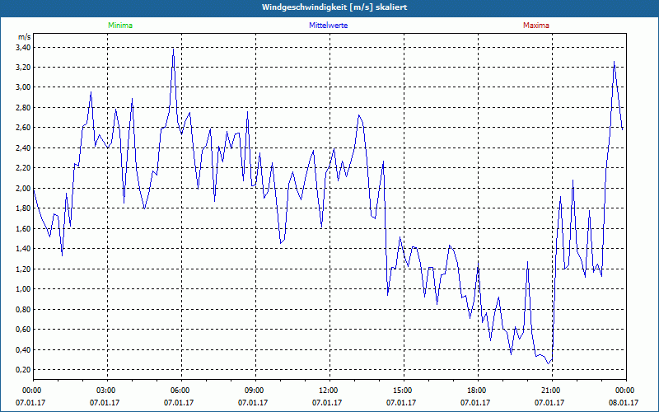Click the 0,60 y-axis value

23,329
